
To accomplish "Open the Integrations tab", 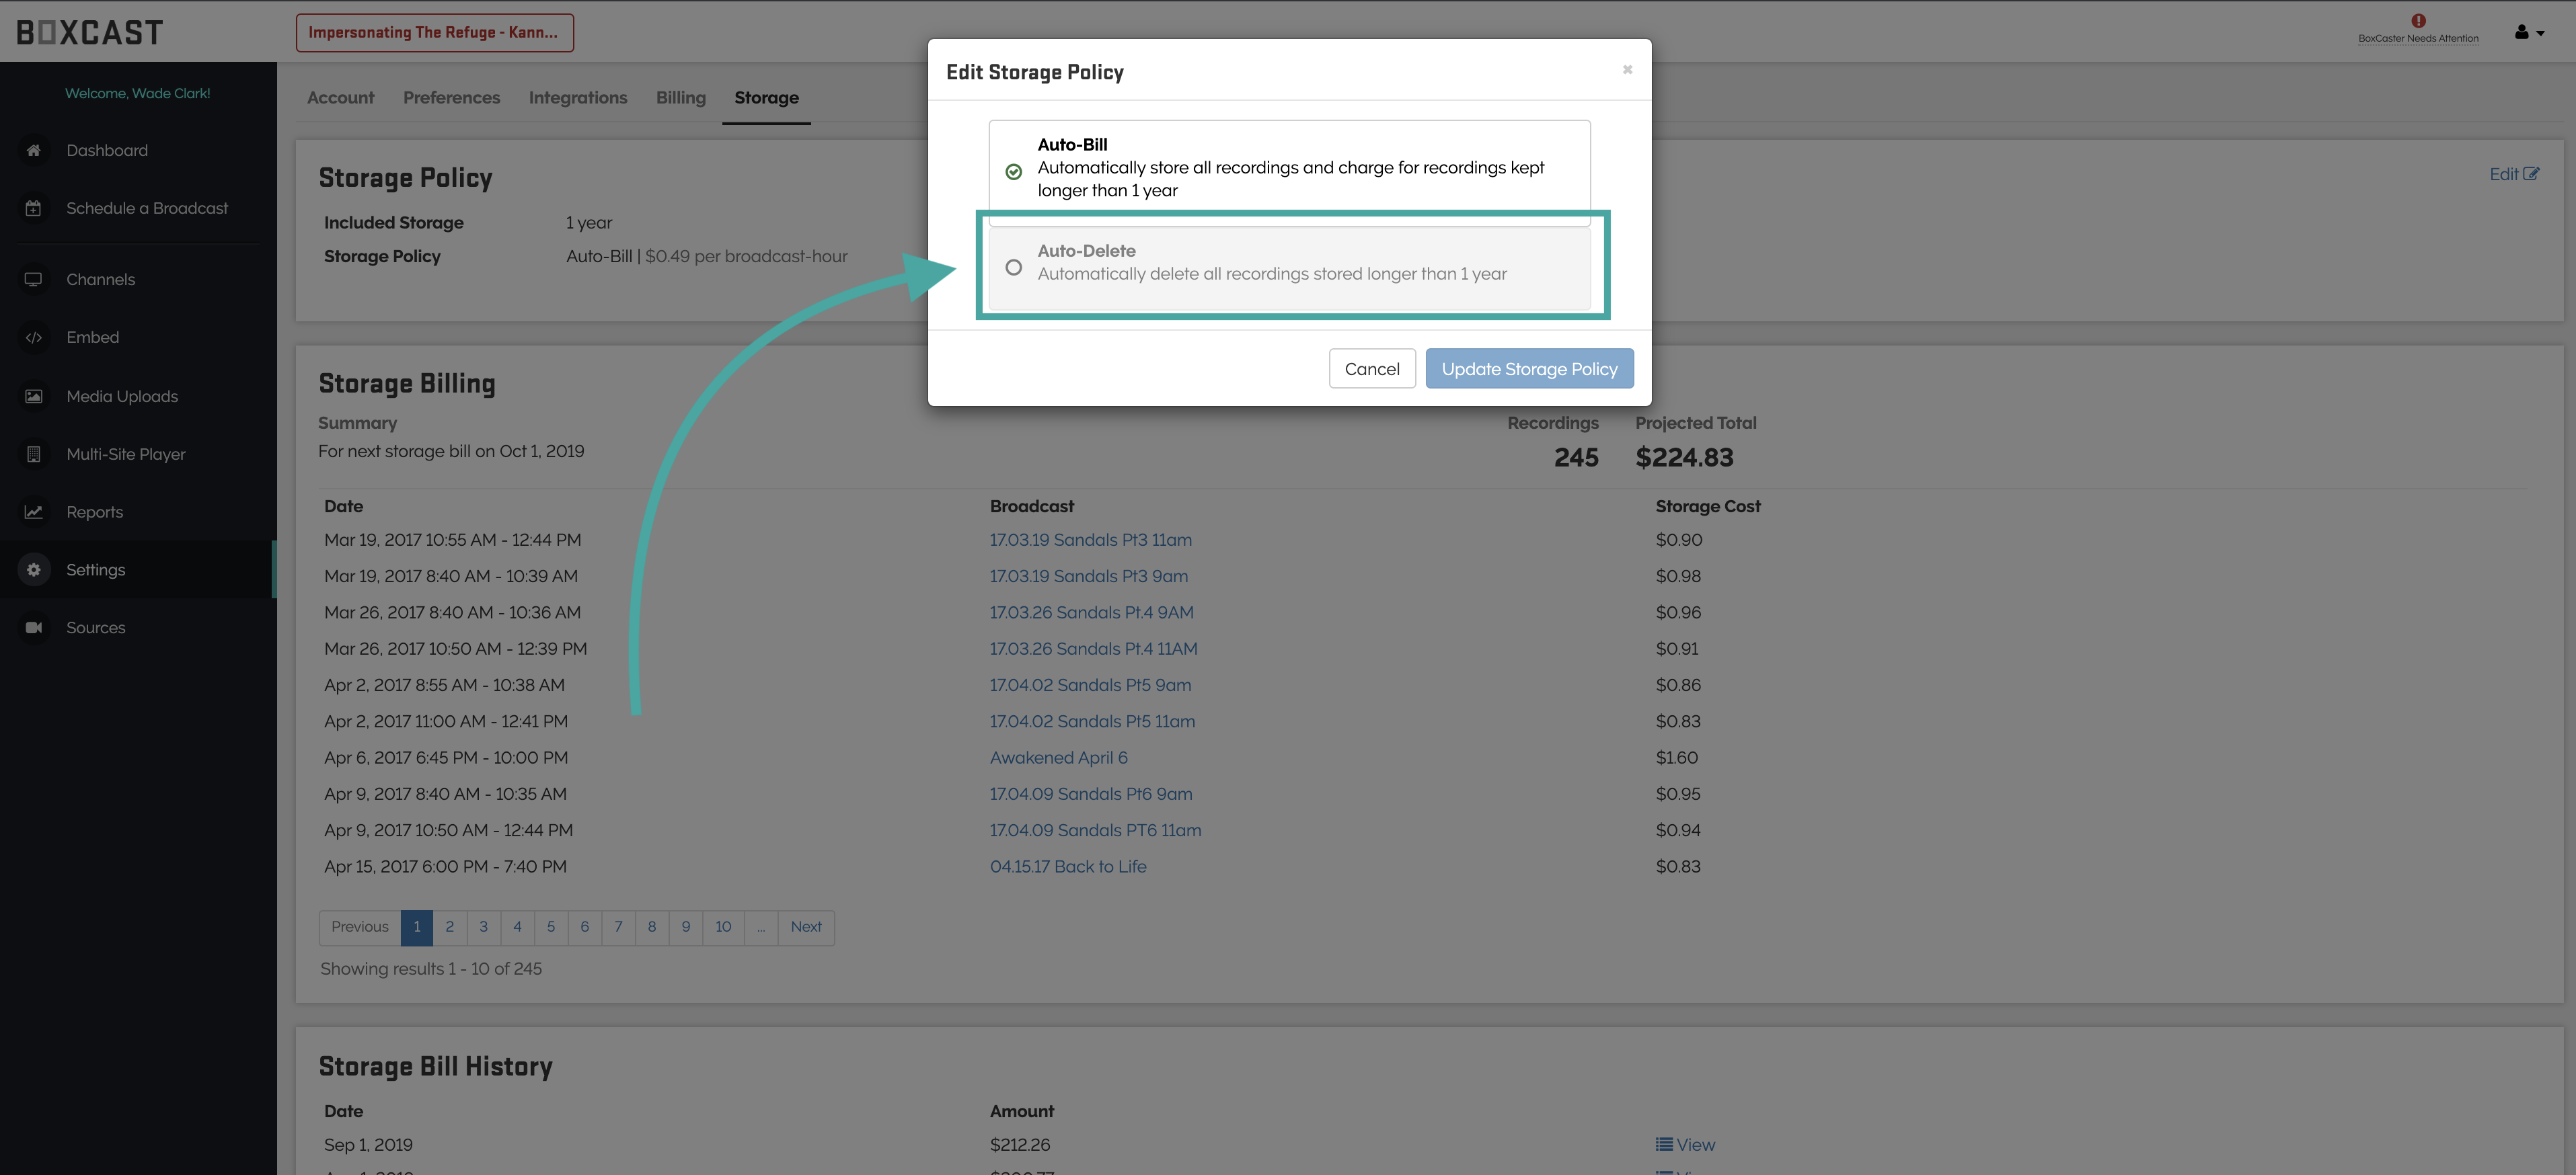I will tap(577, 98).
